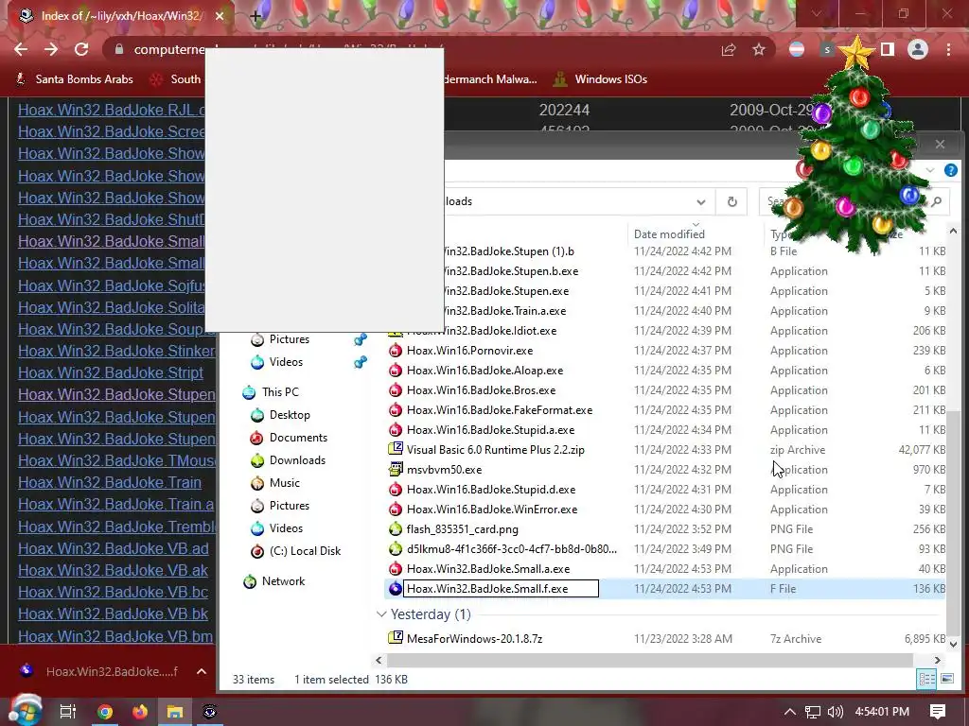Screen dimensions: 969x726
Task: Open Task View on taskbar
Action: 68,712
